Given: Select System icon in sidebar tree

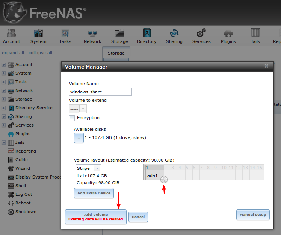Looking at the screenshot, I should click(x=11, y=73).
